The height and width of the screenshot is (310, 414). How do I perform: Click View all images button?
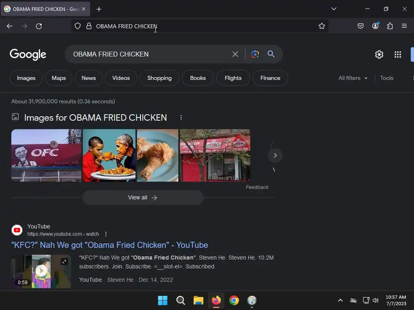(x=143, y=198)
